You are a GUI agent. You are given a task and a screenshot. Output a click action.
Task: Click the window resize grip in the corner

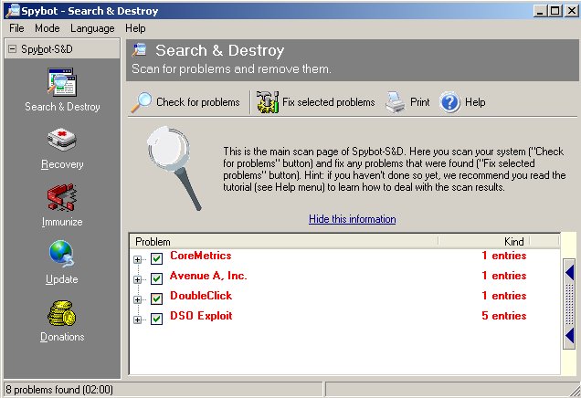click(574, 390)
